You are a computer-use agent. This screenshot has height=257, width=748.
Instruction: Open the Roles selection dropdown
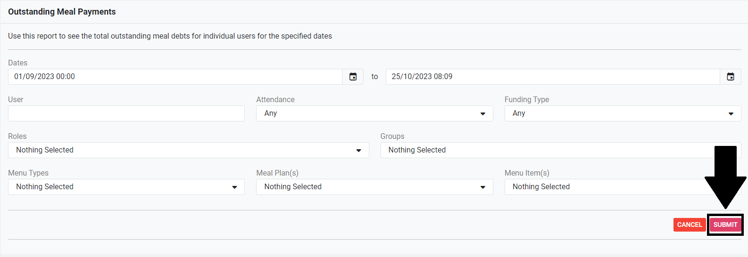click(188, 150)
